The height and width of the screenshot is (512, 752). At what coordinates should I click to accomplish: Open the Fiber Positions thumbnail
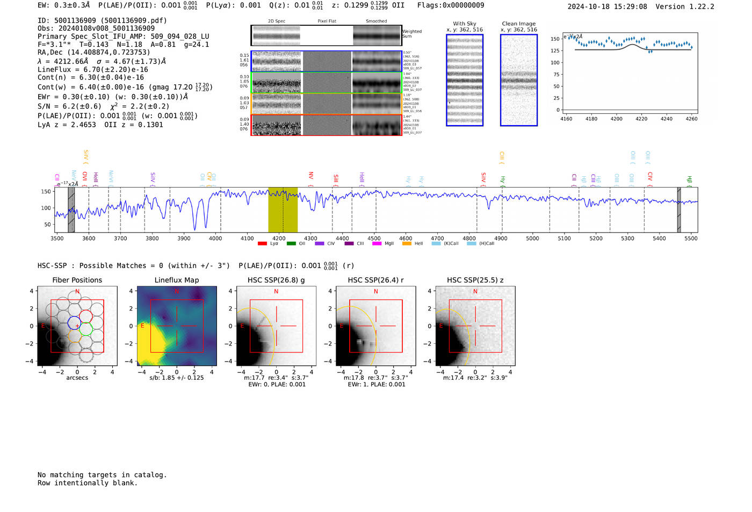pos(77,326)
